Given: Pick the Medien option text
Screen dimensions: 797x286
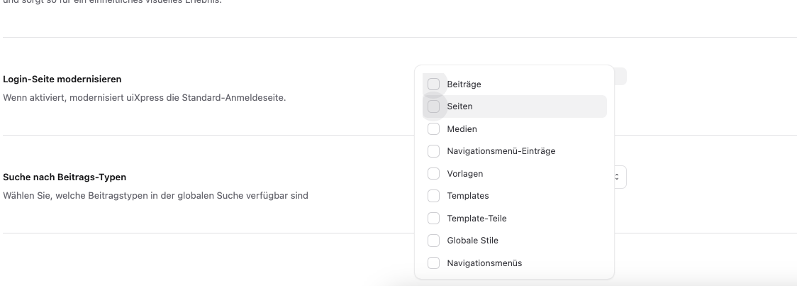Looking at the screenshot, I should click(462, 129).
